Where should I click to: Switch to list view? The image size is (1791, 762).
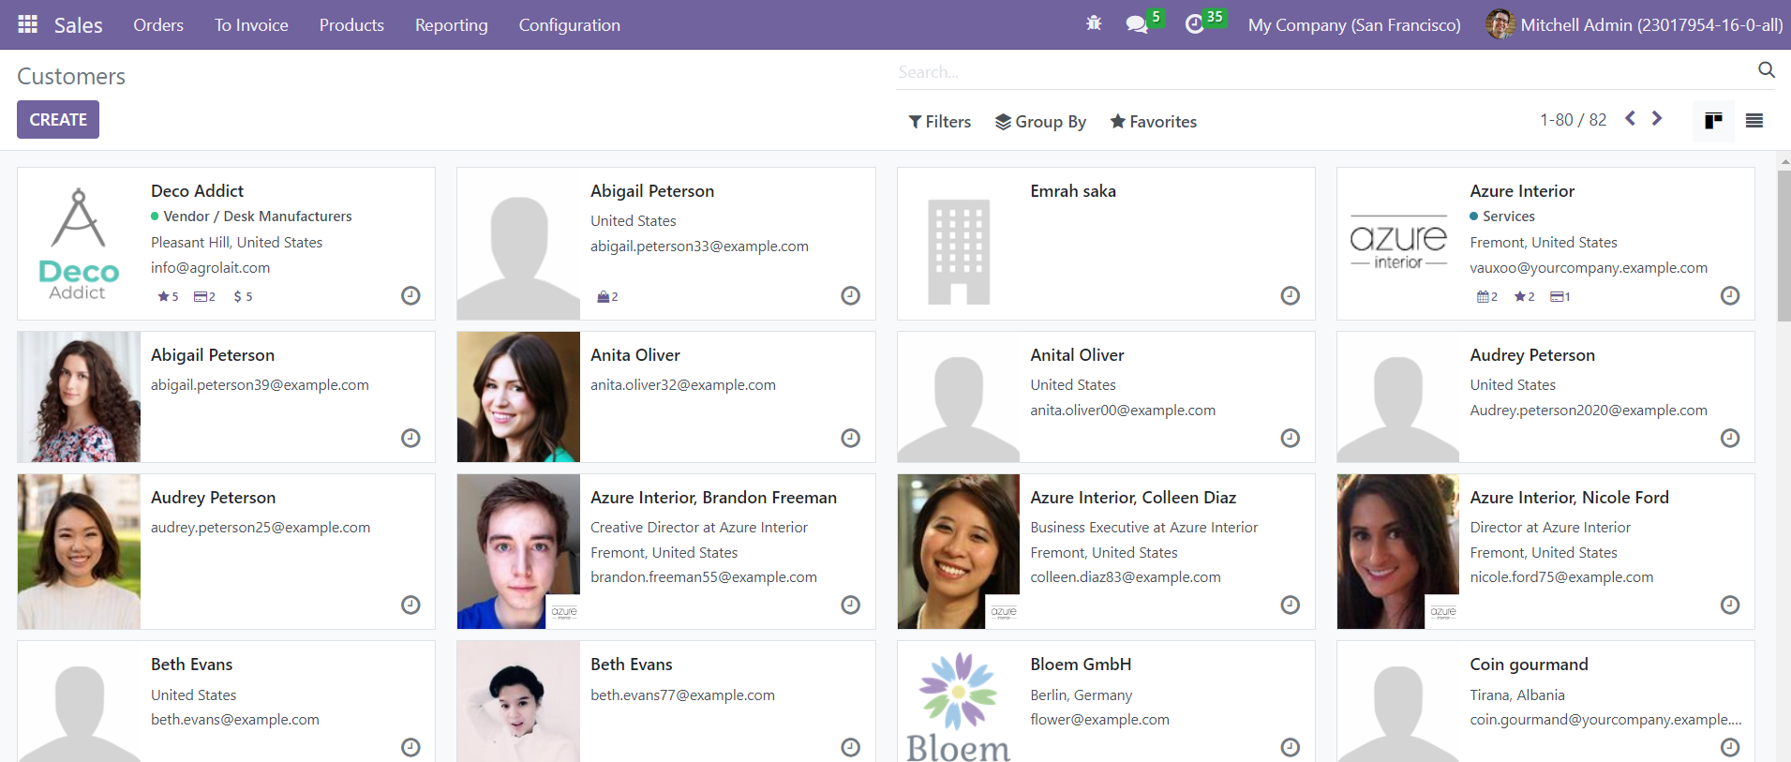(x=1754, y=120)
